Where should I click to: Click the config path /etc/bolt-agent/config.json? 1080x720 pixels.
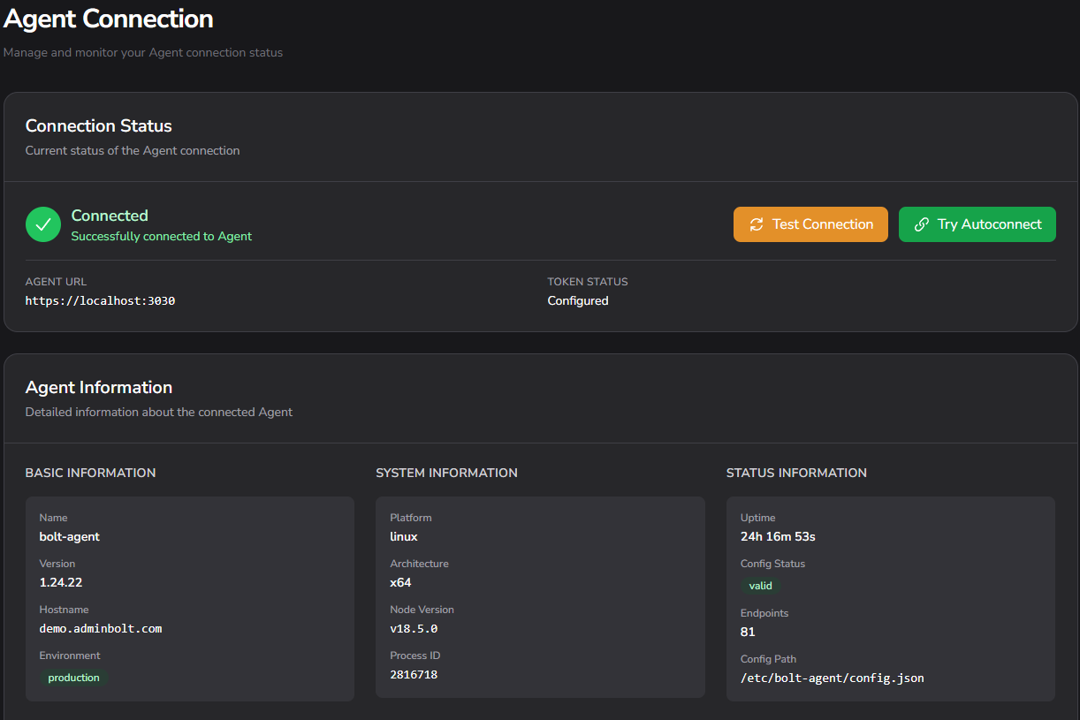pyautogui.click(x=832, y=678)
